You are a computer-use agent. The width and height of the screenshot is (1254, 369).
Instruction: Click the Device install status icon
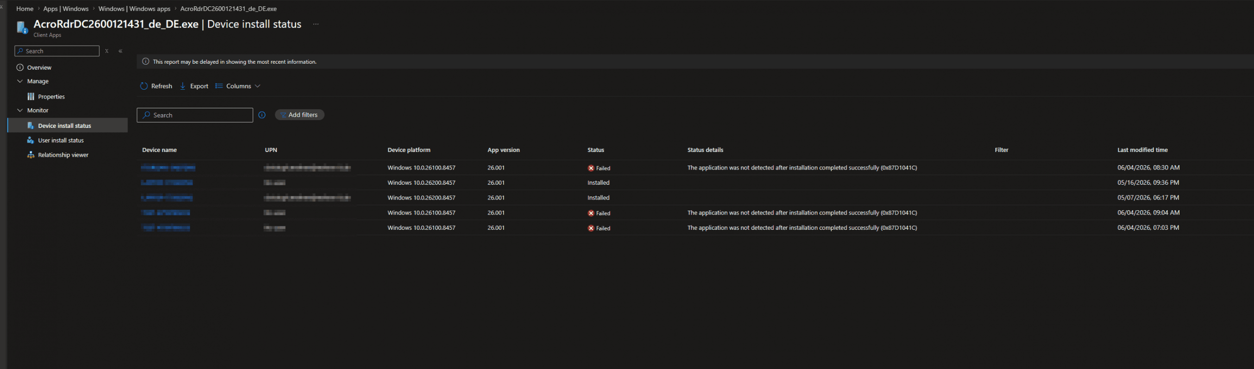click(30, 125)
